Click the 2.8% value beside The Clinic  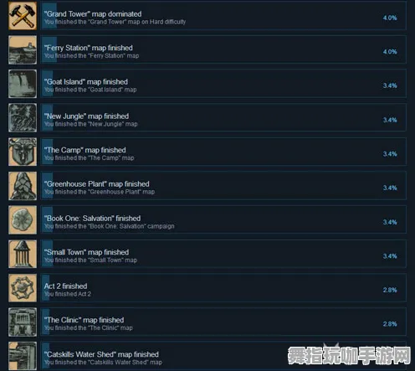390,324
